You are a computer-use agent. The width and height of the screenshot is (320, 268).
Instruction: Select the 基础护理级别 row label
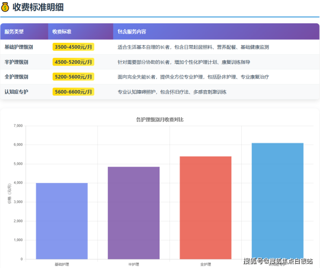coord(19,47)
